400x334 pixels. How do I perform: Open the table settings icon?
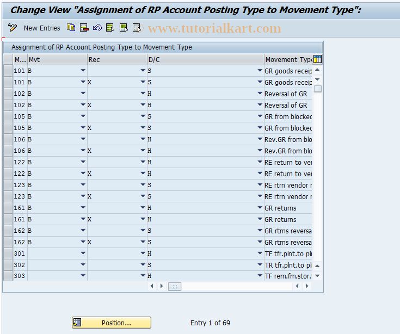[x=317, y=59]
